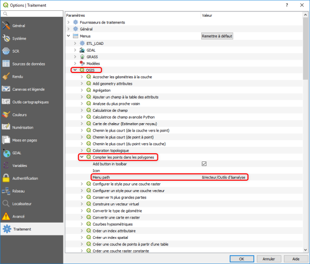The width and height of the screenshot is (310, 264).
Task: Collapse the QGIS algorithms group
Action: (75, 70)
